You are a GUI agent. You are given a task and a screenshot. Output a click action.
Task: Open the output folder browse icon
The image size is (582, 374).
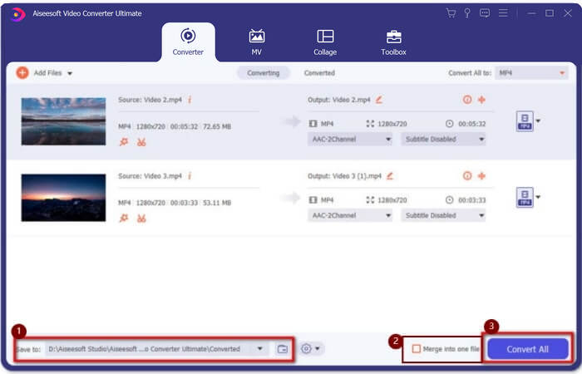coord(283,349)
